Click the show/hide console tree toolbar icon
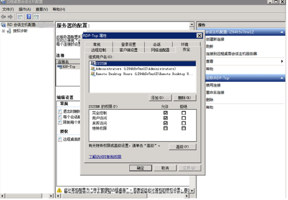 coord(20,17)
